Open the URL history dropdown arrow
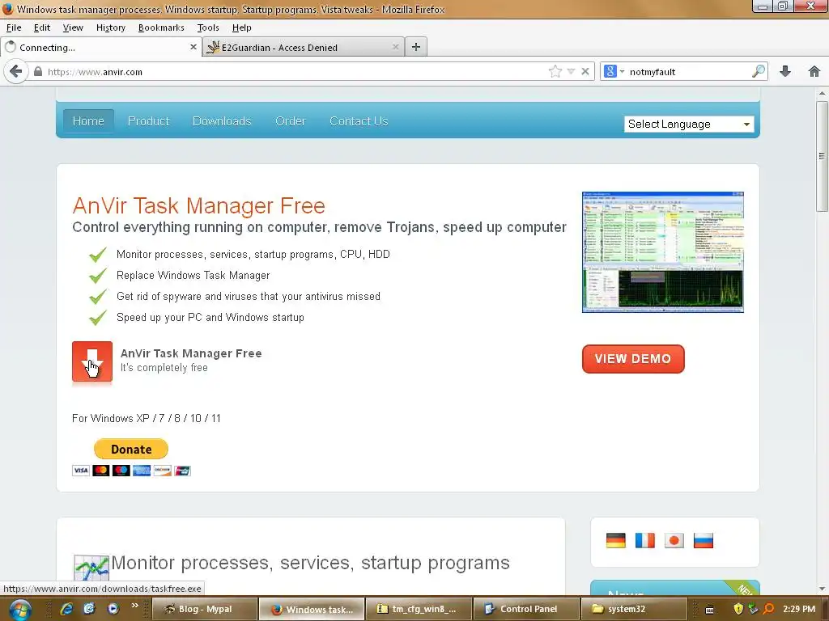Screen dimensions: 829x621 pyautogui.click(x=571, y=71)
